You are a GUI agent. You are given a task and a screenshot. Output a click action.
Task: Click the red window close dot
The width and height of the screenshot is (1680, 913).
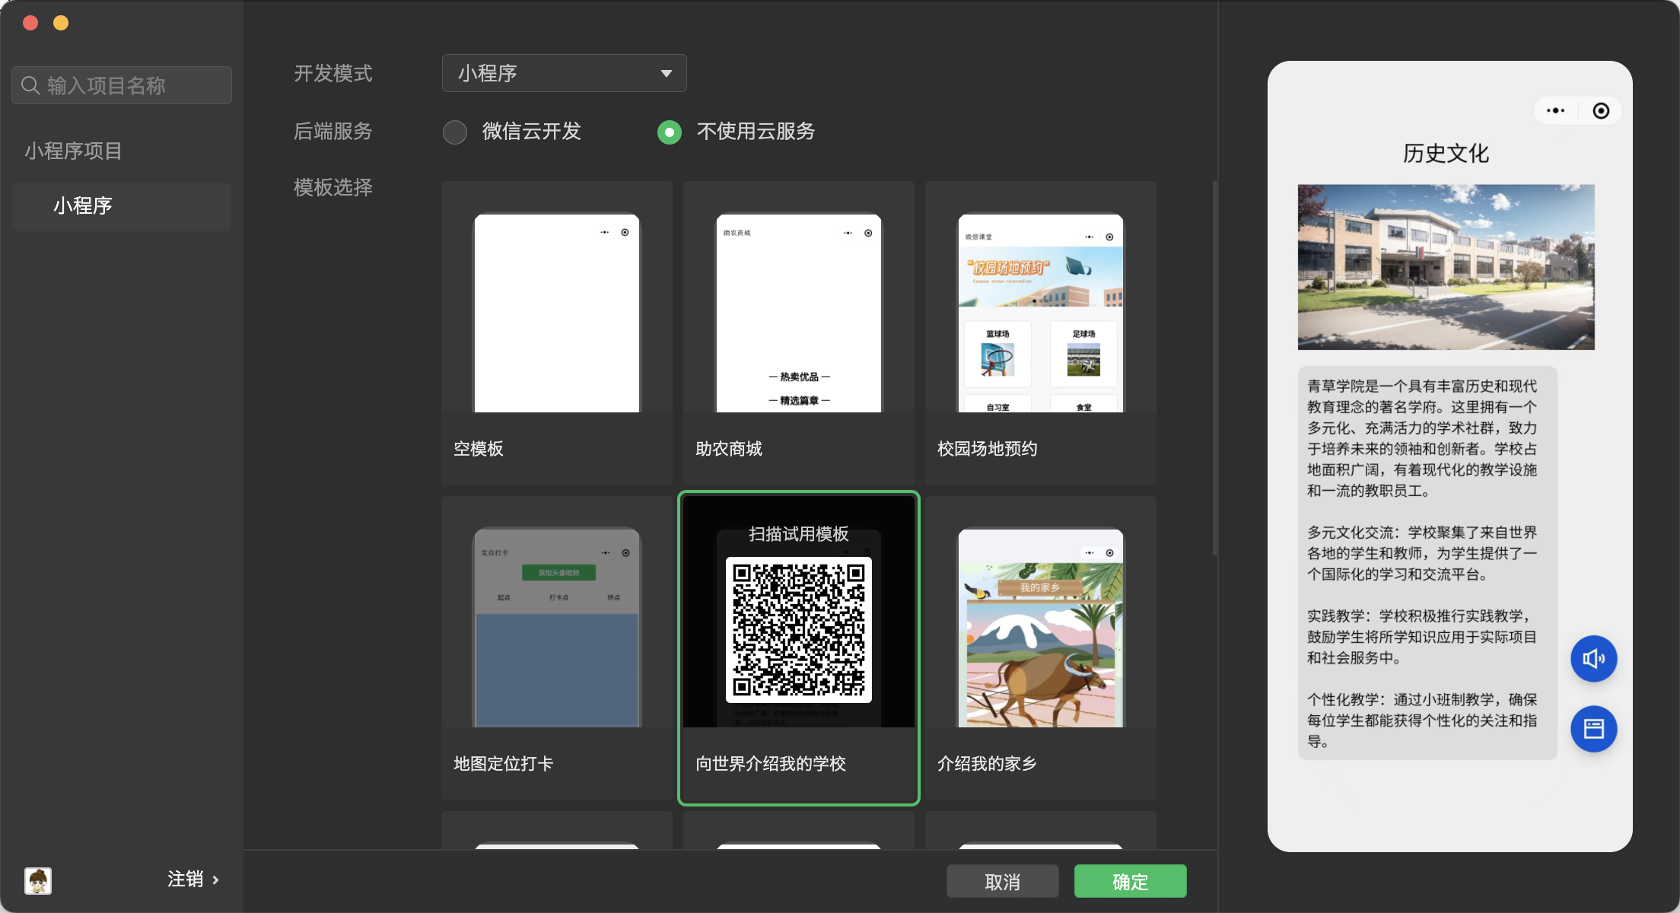pyautogui.click(x=31, y=23)
